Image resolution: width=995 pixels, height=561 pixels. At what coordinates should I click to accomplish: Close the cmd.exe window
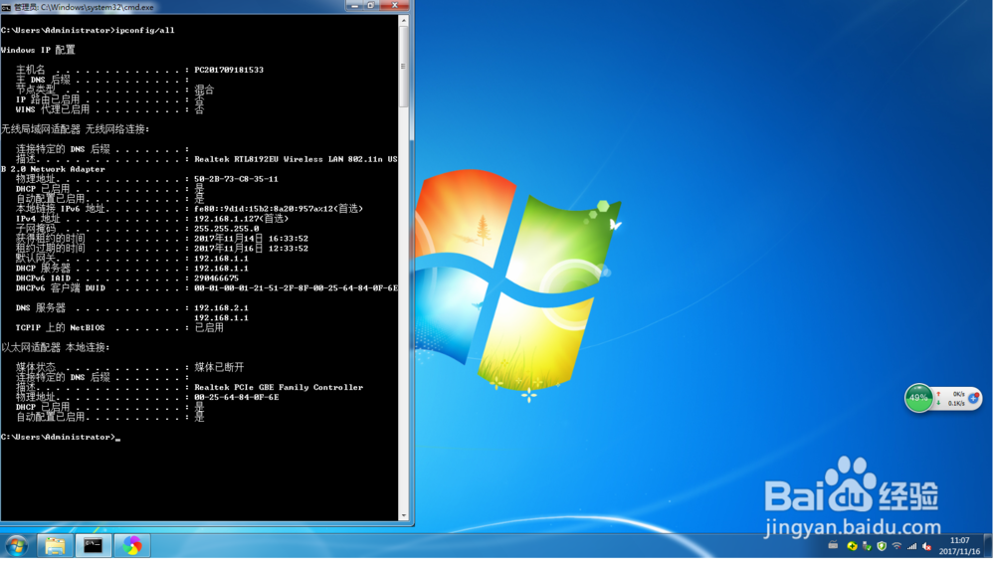pos(395,5)
